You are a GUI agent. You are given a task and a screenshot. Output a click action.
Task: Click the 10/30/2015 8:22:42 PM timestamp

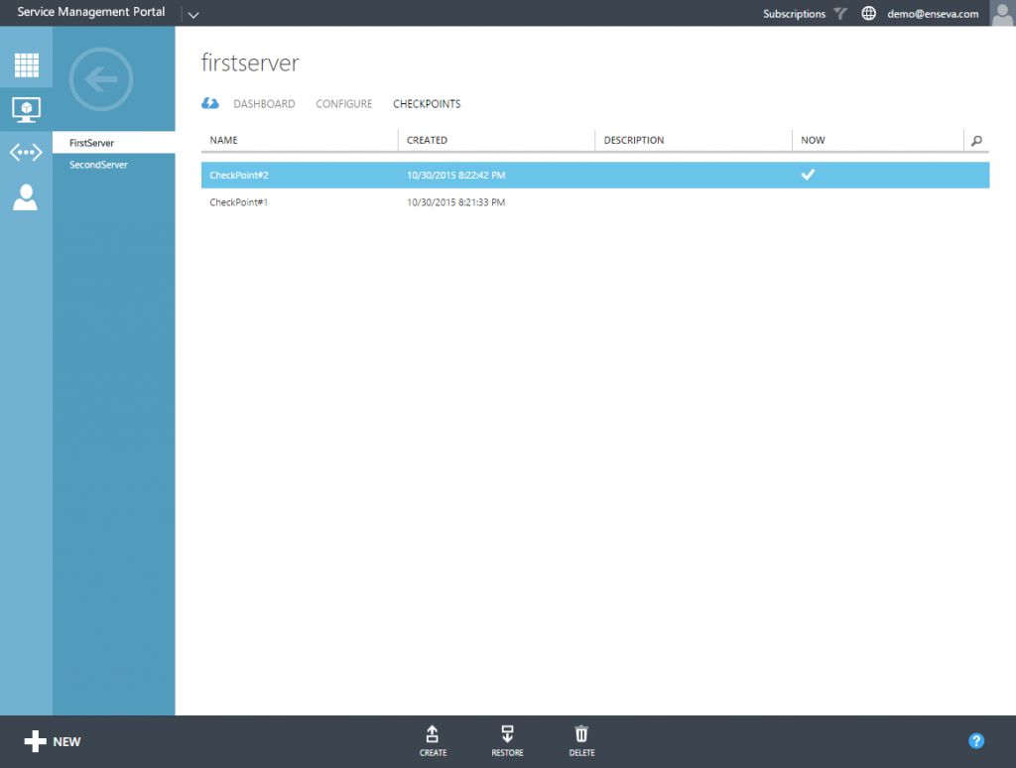(x=456, y=175)
